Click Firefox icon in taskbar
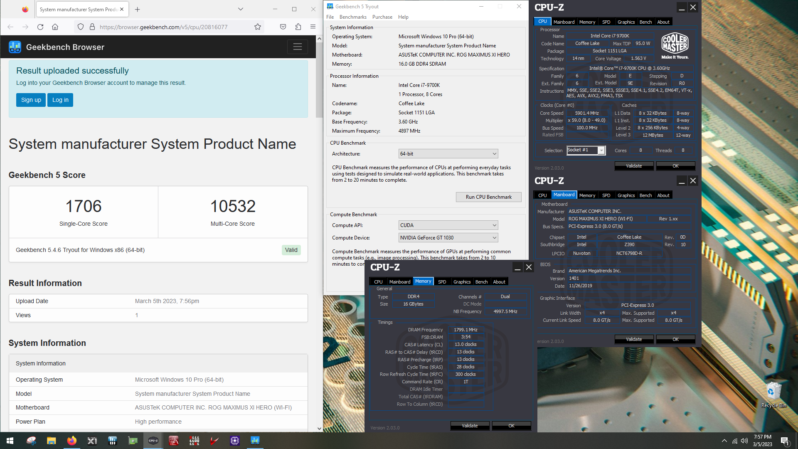The height and width of the screenshot is (449, 798). pyautogui.click(x=72, y=441)
